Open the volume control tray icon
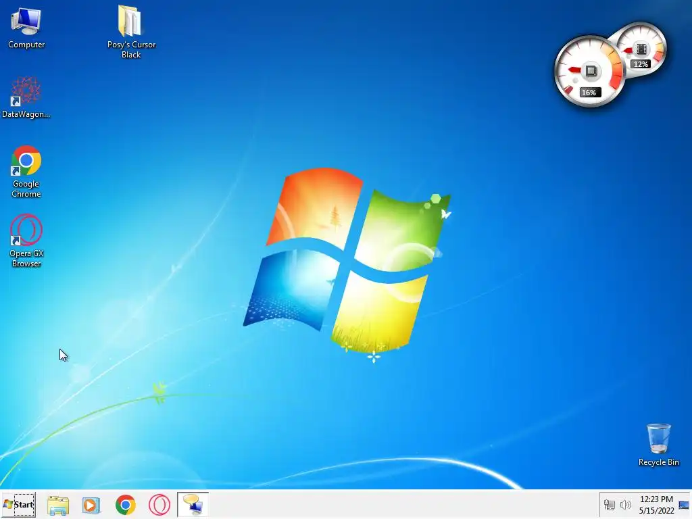The width and height of the screenshot is (692, 519). 625,505
